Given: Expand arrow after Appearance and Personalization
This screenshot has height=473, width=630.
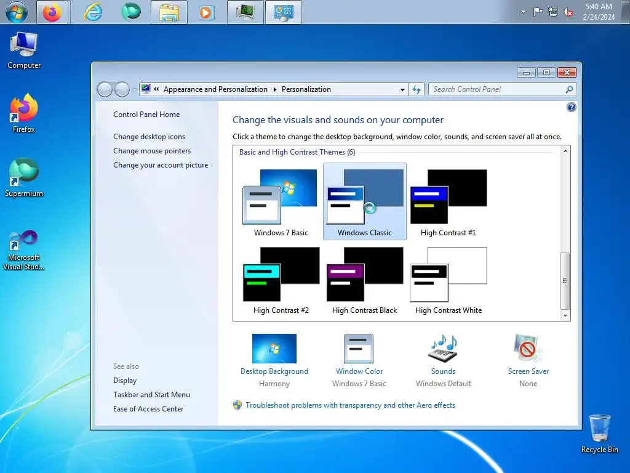Looking at the screenshot, I should pos(275,89).
